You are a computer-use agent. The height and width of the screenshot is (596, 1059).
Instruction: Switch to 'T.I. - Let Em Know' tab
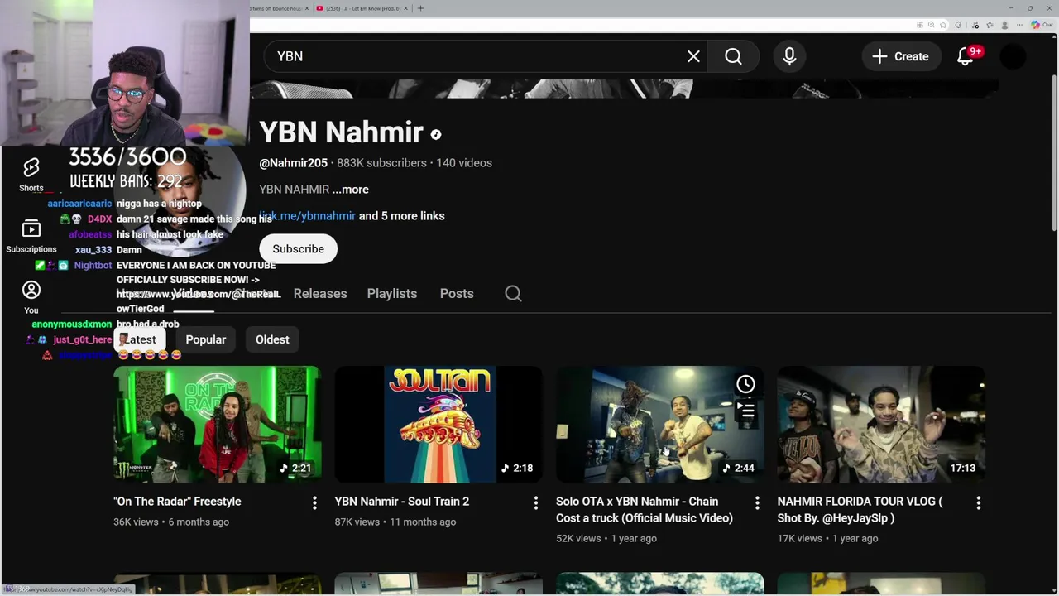pyautogui.click(x=362, y=8)
